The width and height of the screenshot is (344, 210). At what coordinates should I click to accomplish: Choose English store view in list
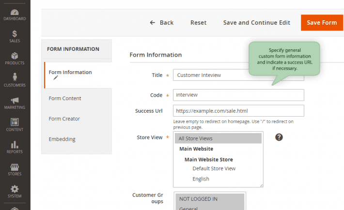[201, 179]
